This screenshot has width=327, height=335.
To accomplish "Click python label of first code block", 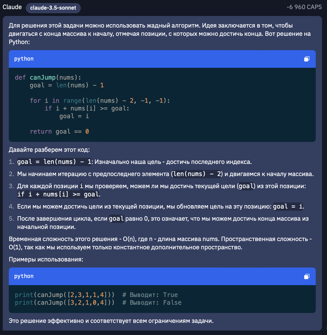I will 24,59.
